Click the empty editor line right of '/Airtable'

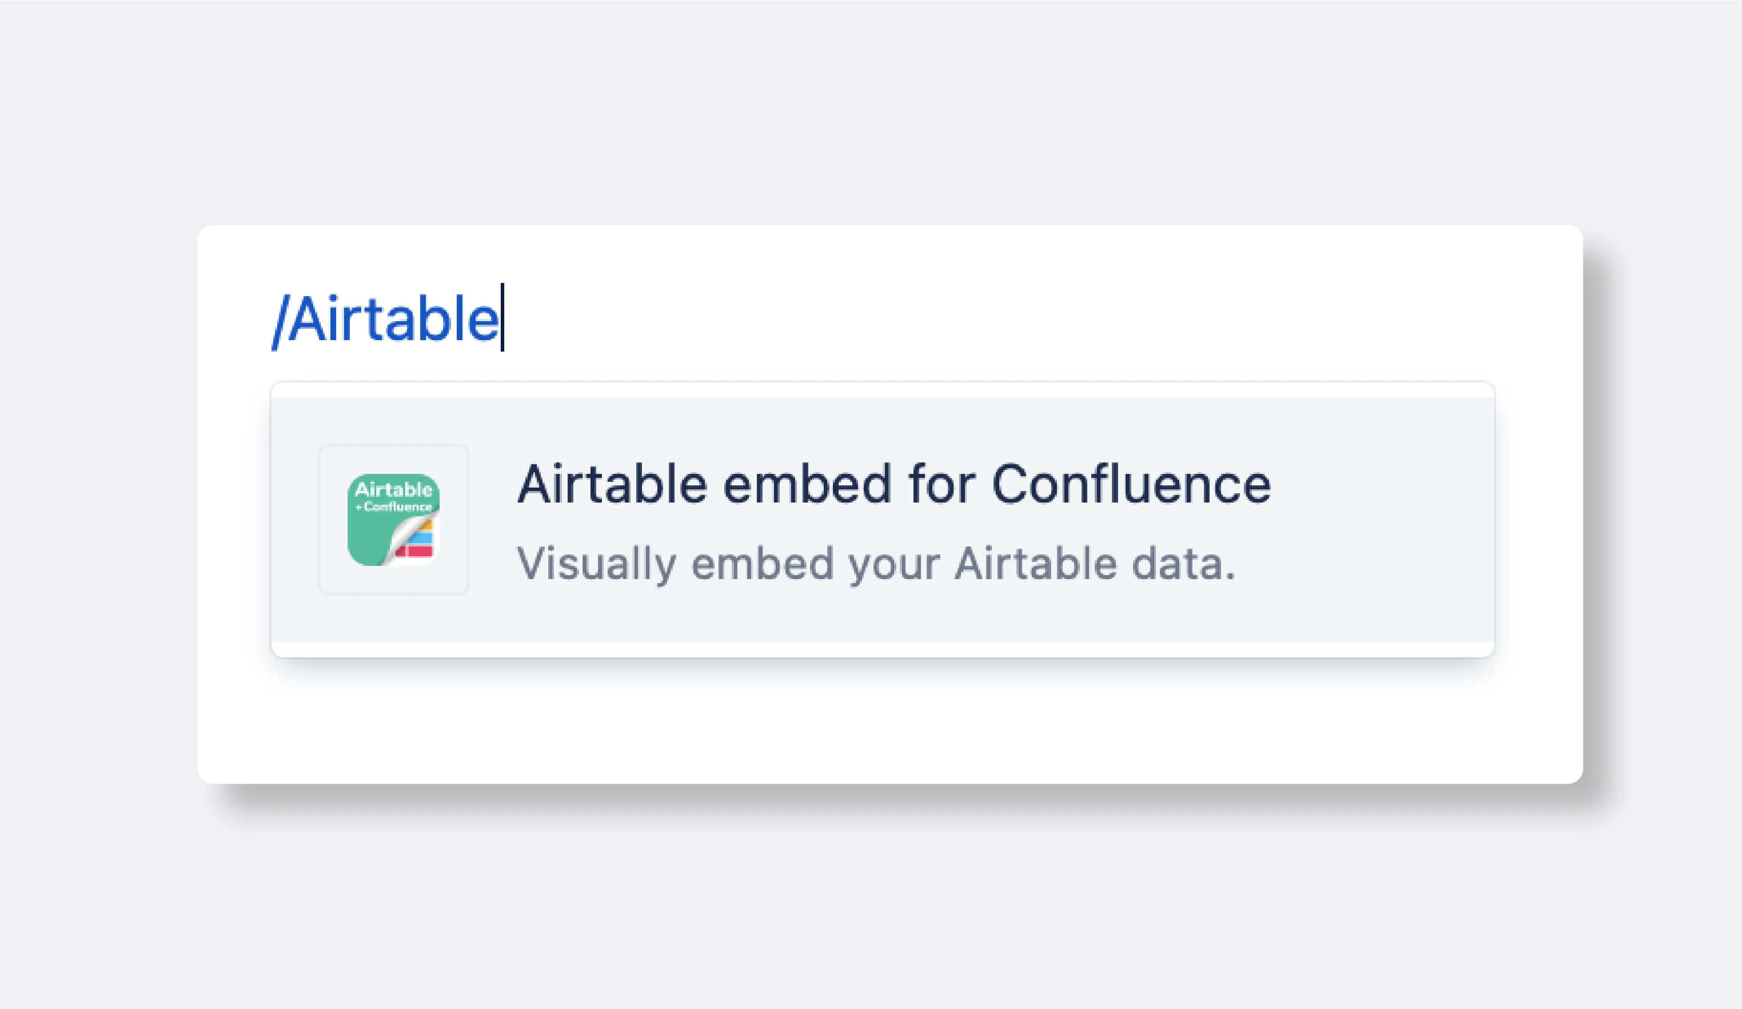tap(968, 319)
